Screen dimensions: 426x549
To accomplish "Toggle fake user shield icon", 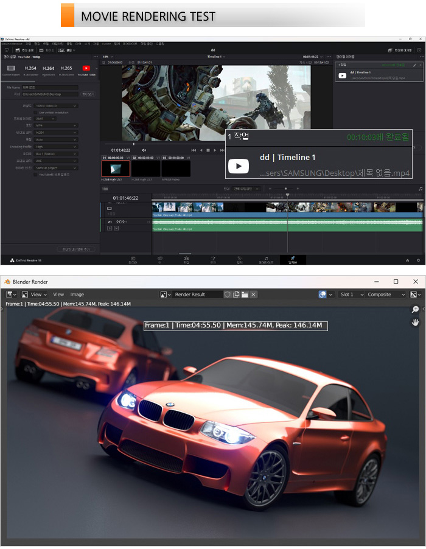I will (x=227, y=295).
